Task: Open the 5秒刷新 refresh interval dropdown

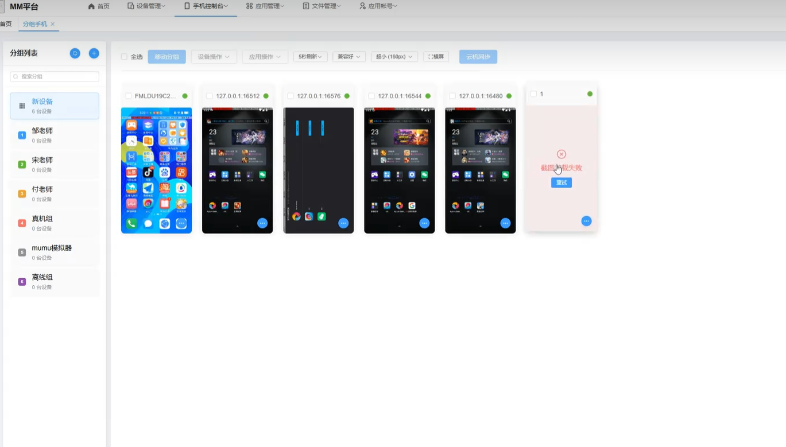Action: coord(309,56)
